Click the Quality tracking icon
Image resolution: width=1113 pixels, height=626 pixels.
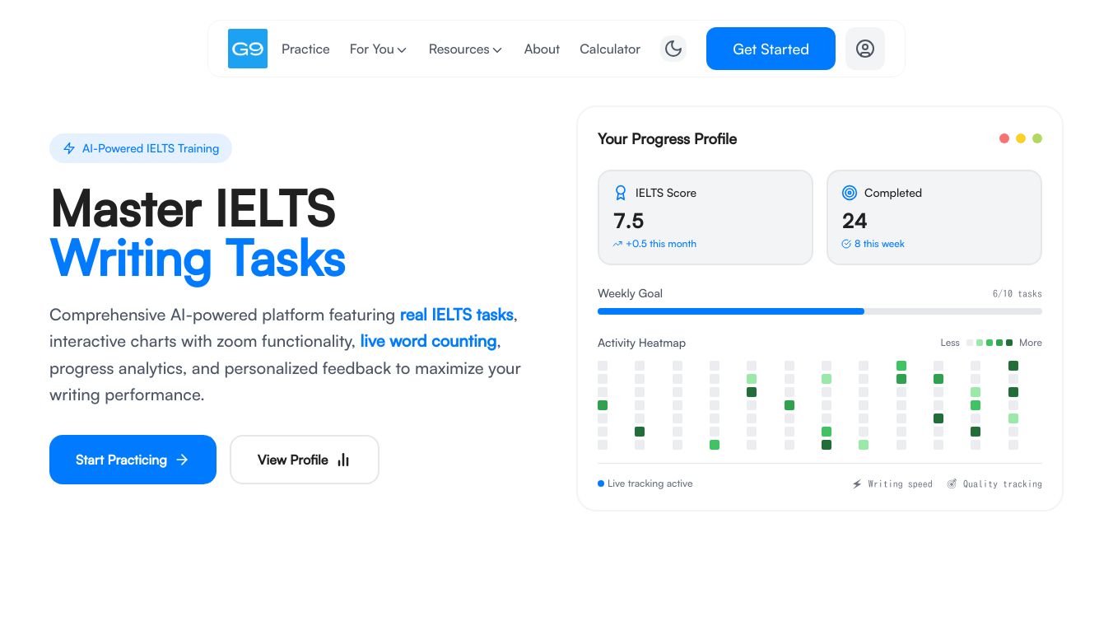click(x=952, y=484)
